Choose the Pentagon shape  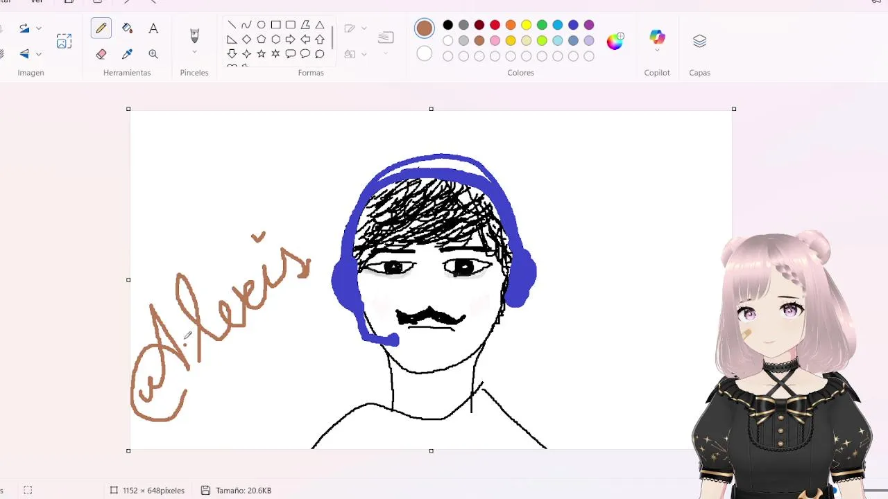(261, 40)
